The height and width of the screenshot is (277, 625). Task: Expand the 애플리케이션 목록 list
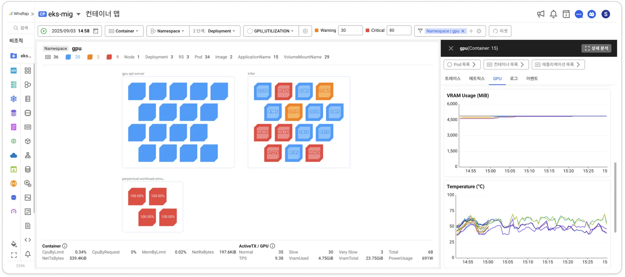click(558, 64)
